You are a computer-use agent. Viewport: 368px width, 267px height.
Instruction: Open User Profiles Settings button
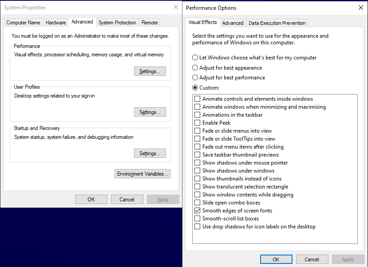coord(150,112)
